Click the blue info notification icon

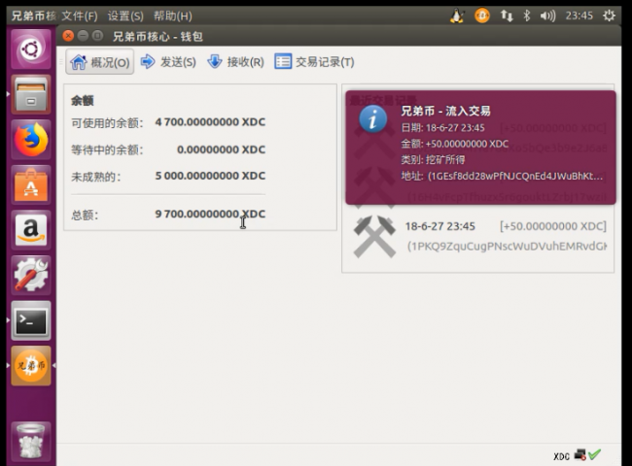pyautogui.click(x=373, y=119)
